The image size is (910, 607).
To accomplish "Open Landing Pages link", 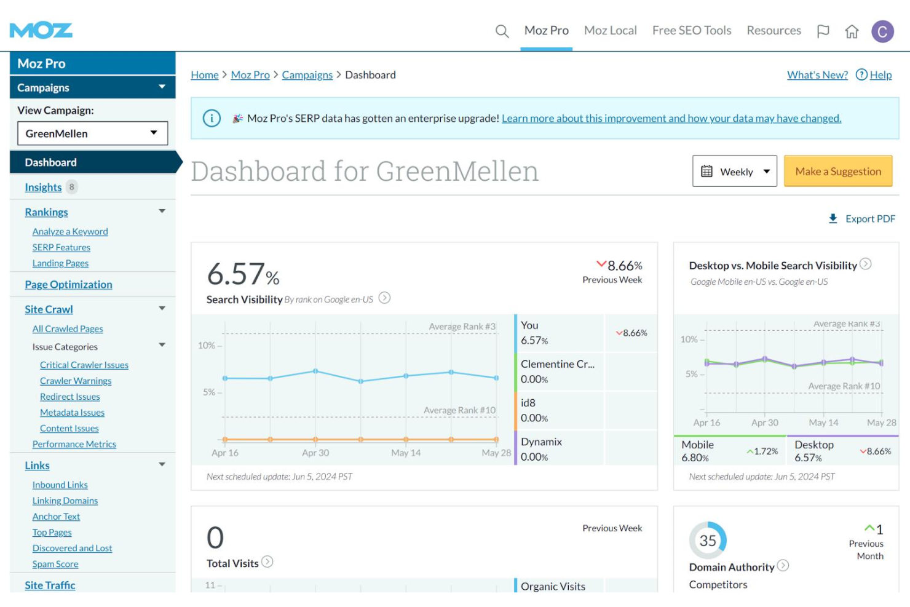I will click(60, 263).
